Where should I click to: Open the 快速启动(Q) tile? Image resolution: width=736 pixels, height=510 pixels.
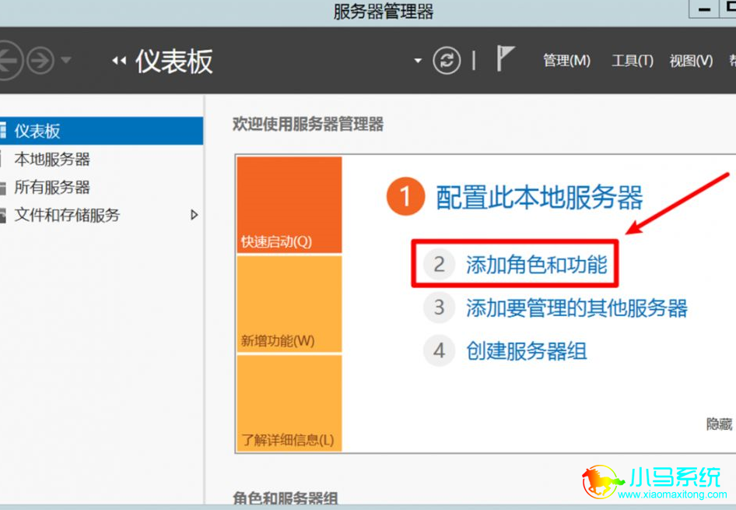click(x=289, y=205)
